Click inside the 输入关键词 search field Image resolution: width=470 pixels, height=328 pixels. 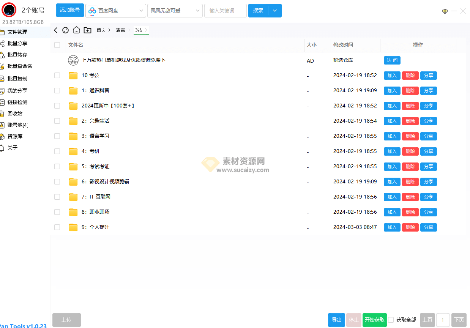coord(226,11)
